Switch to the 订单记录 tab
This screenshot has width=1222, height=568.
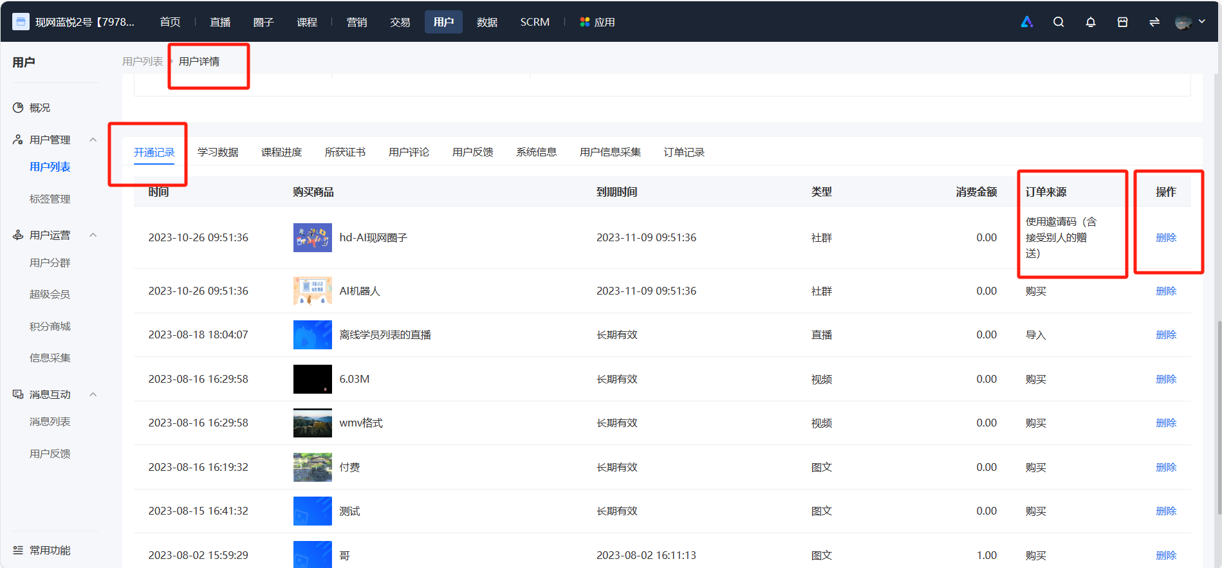coord(684,152)
